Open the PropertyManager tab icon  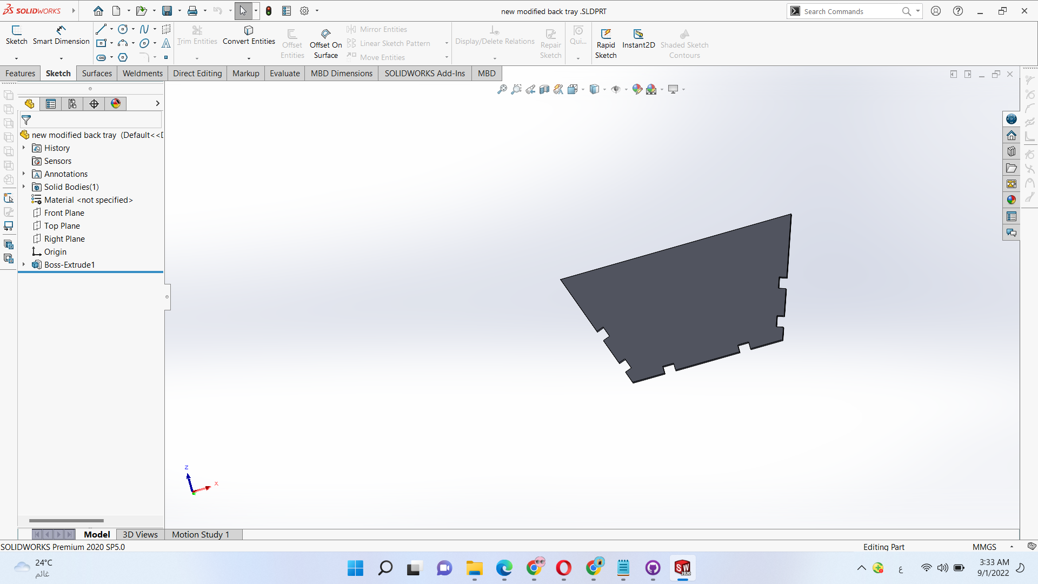(51, 104)
